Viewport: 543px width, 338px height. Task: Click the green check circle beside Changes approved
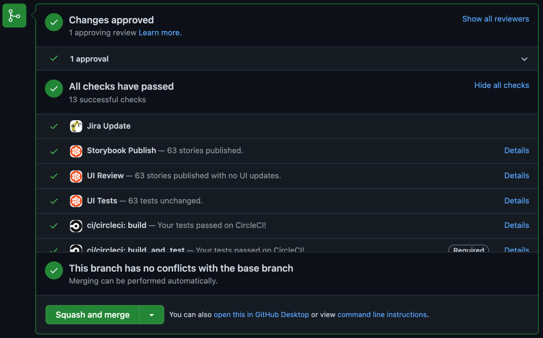point(54,22)
